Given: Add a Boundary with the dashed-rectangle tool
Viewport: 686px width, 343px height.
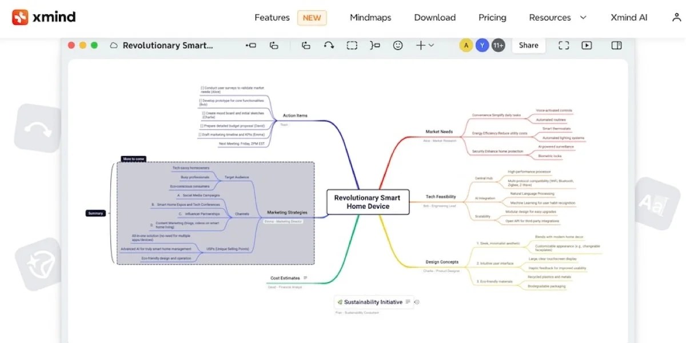Looking at the screenshot, I should [352, 45].
